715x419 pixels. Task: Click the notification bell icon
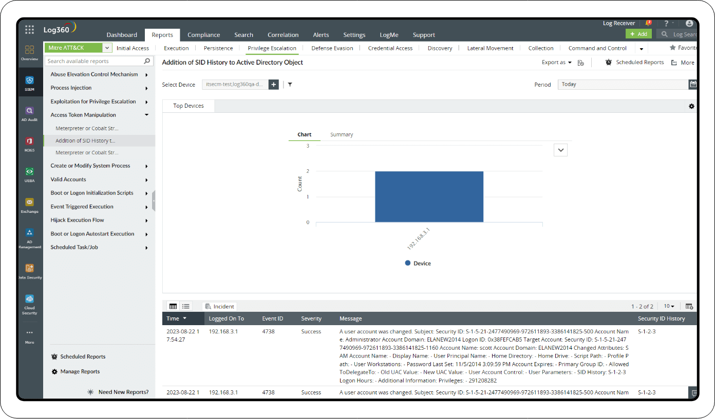[648, 23]
